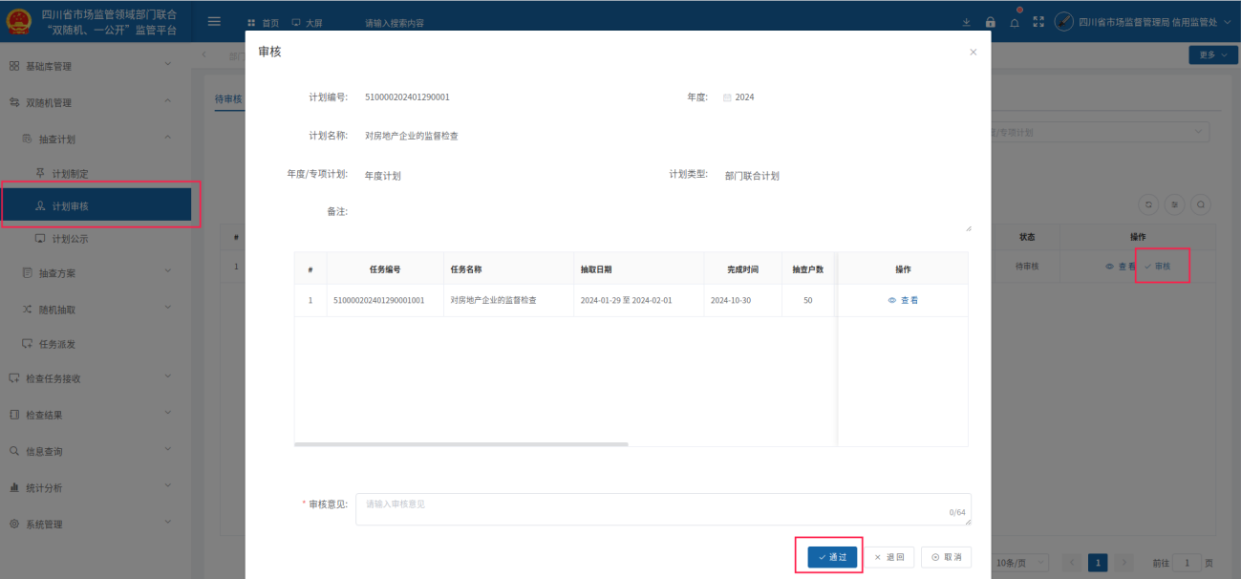Open the 更多 dropdown button
Screen dimensions: 1241x579
click(1212, 55)
